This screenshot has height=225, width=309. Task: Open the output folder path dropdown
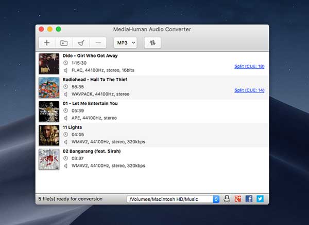pyautogui.click(x=173, y=199)
